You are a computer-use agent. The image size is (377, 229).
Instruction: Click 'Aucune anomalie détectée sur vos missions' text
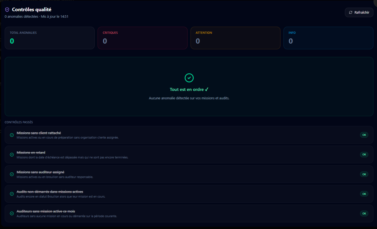coord(189,98)
